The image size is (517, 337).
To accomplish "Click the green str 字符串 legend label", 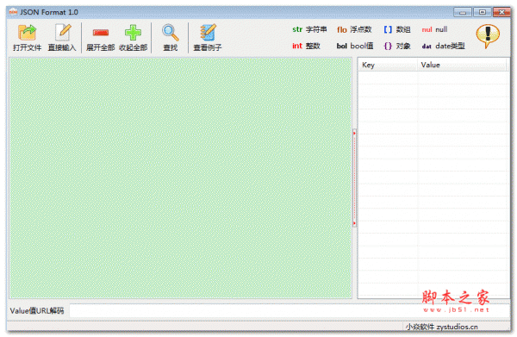I will click(x=309, y=29).
